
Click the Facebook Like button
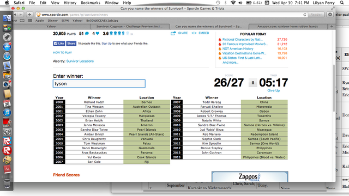(x=59, y=44)
